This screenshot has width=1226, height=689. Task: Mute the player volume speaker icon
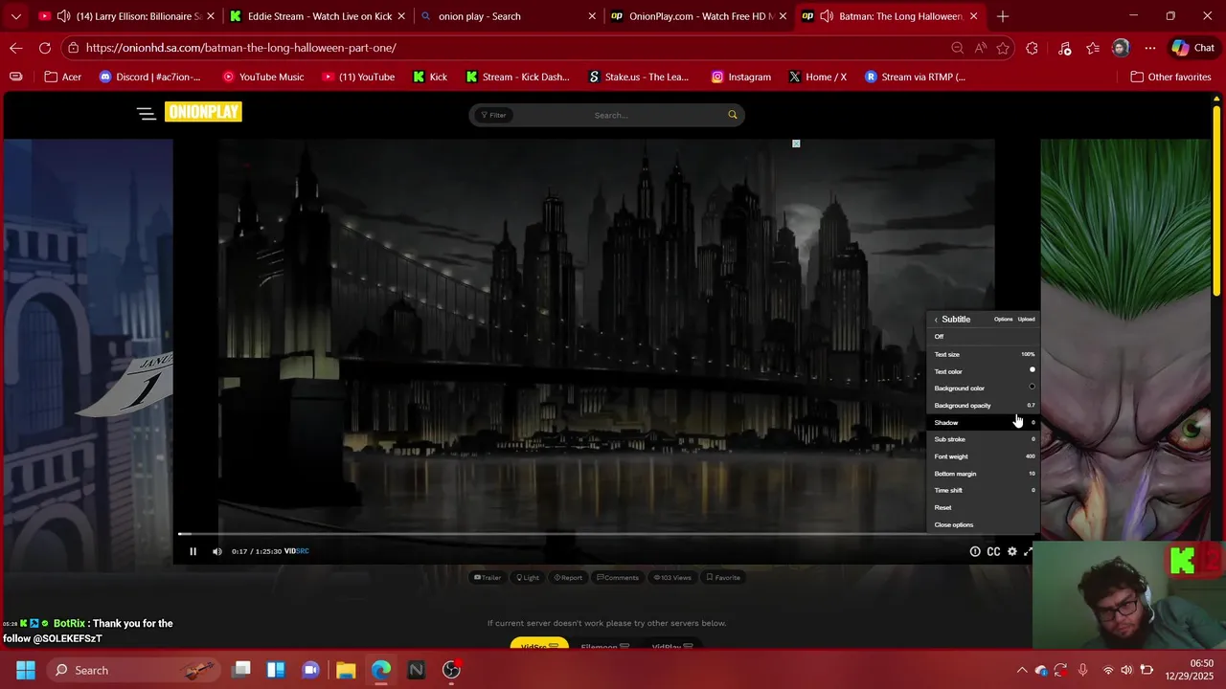point(216,551)
